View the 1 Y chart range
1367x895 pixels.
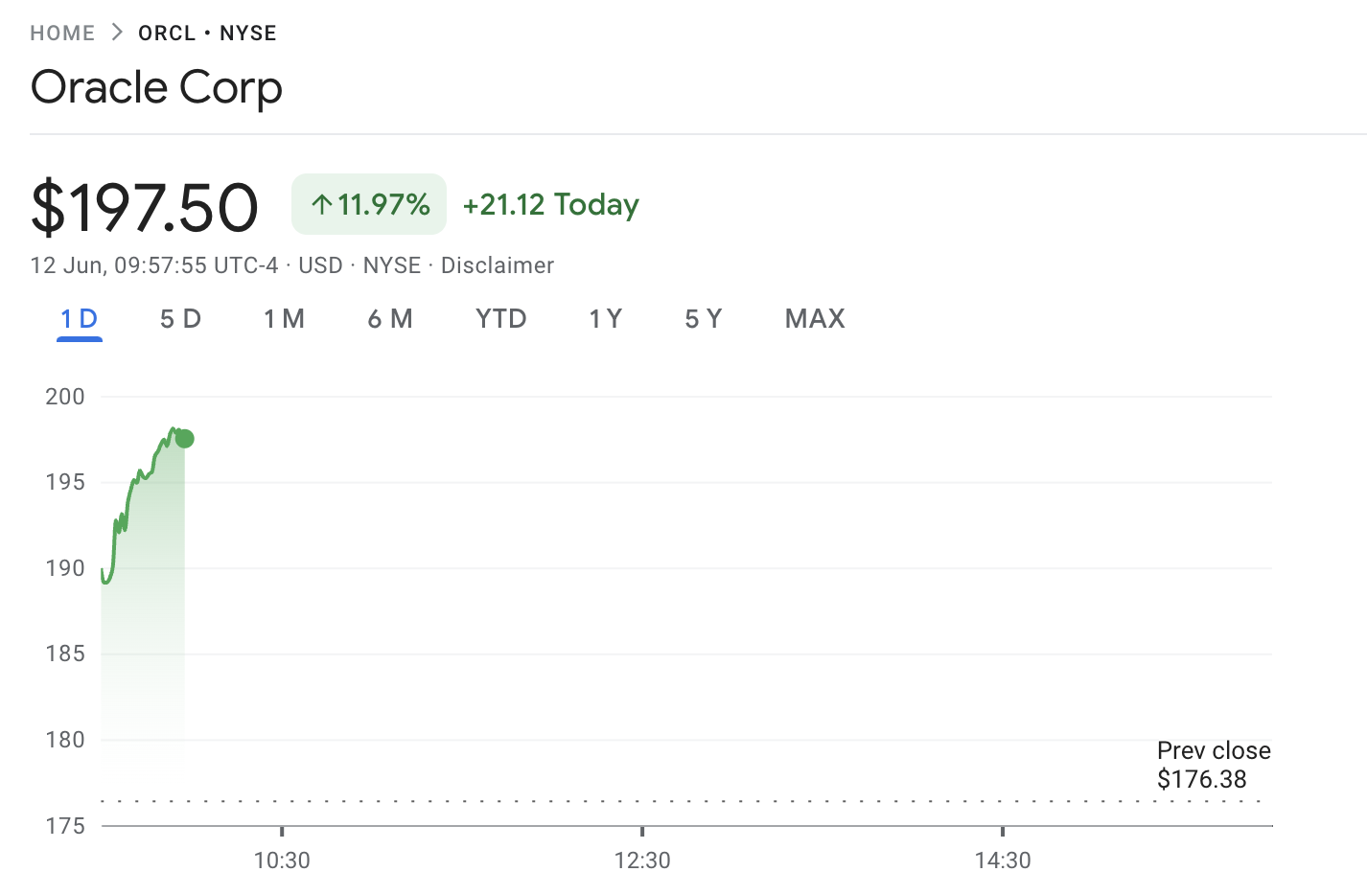pos(606,319)
